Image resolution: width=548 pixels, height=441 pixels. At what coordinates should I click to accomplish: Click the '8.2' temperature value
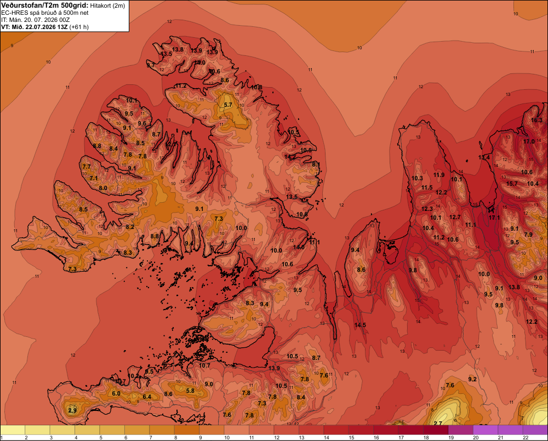pos(130,227)
